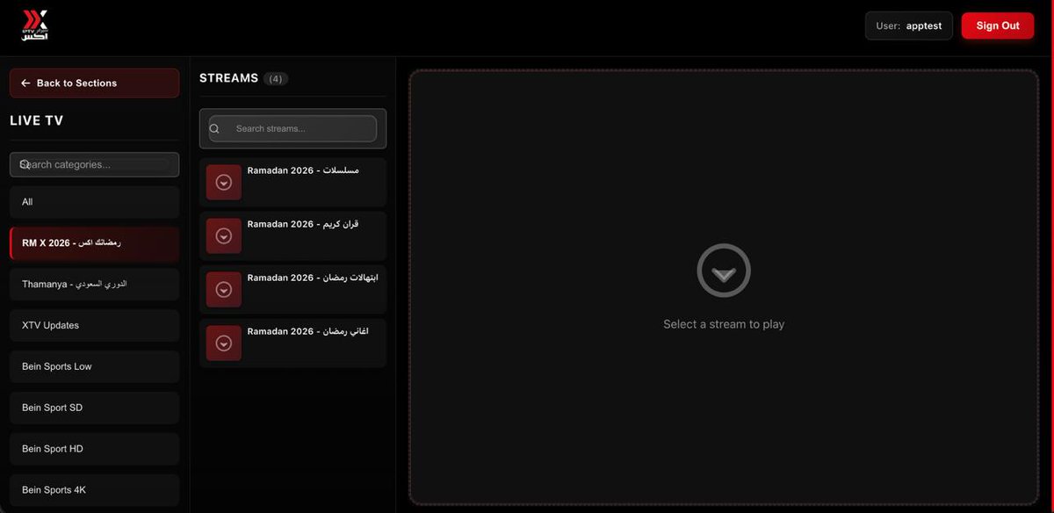
Task: Click the User: apptest badge
Action: (x=909, y=25)
